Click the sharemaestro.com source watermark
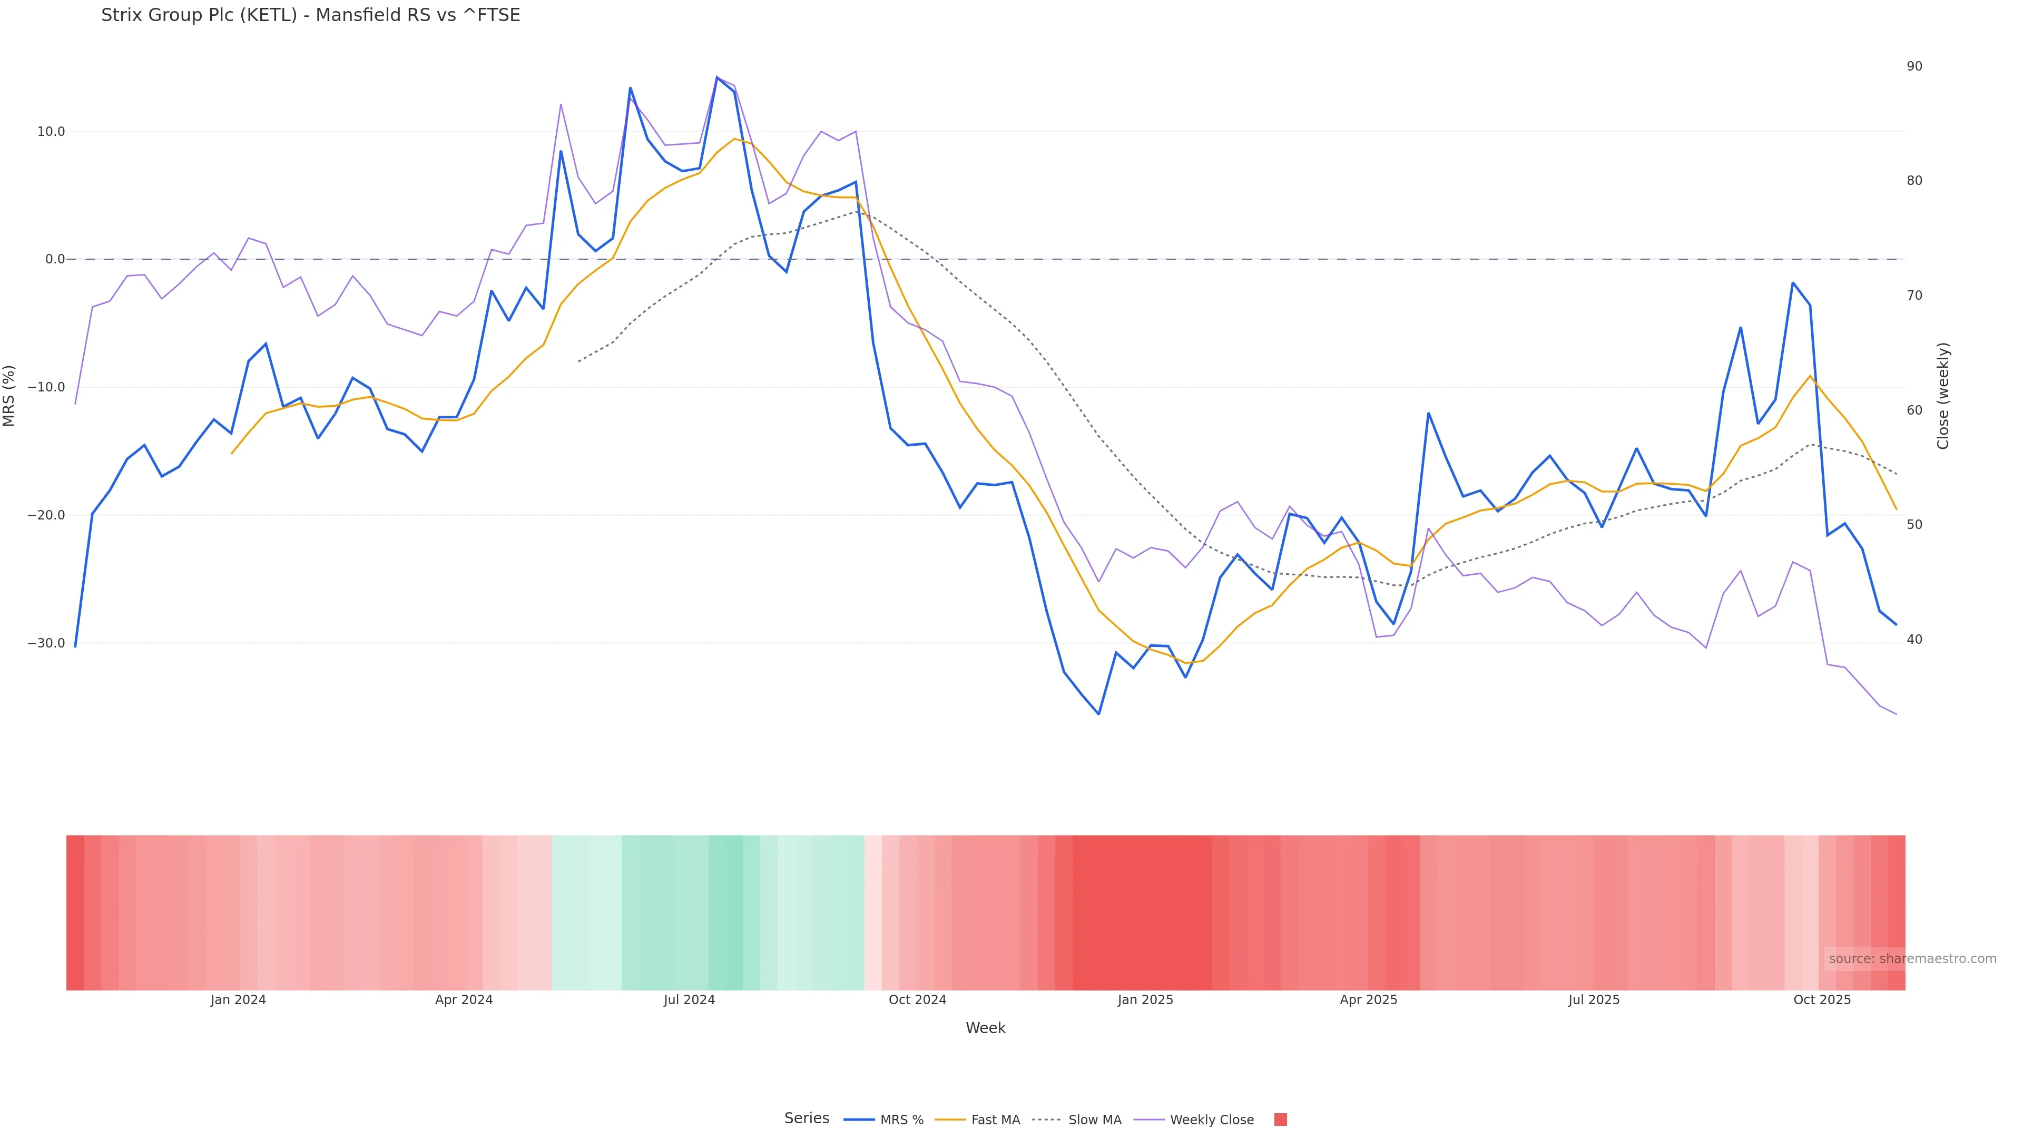The image size is (2023, 1138). 1911,959
